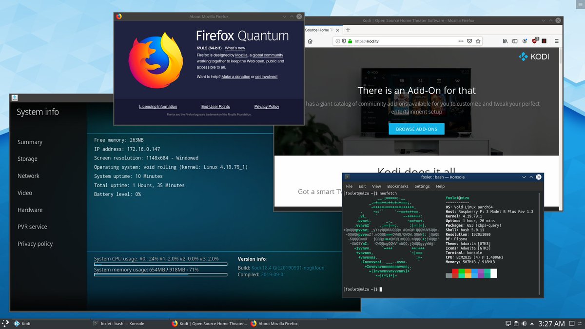Select Hardware in Kodi System info

[30, 210]
